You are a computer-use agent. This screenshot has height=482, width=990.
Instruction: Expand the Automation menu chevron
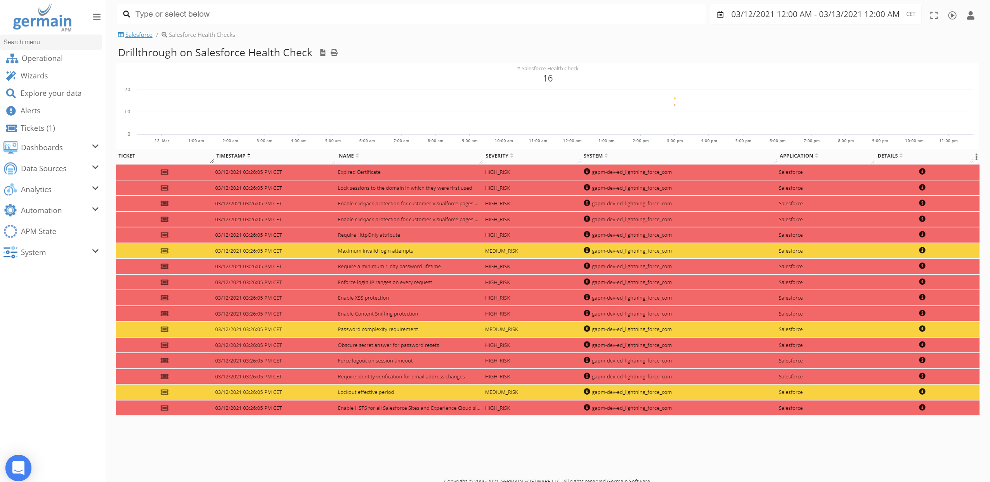[95, 210]
